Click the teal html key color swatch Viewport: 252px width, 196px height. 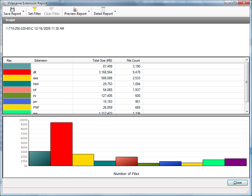(x=17, y=84)
